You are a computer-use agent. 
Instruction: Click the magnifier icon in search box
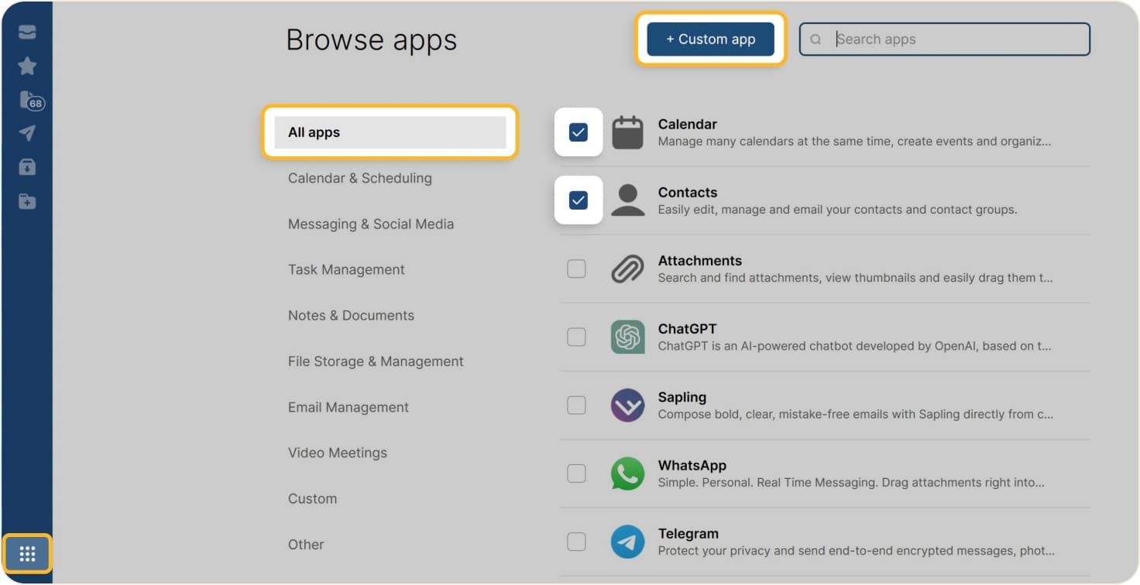[x=816, y=39]
